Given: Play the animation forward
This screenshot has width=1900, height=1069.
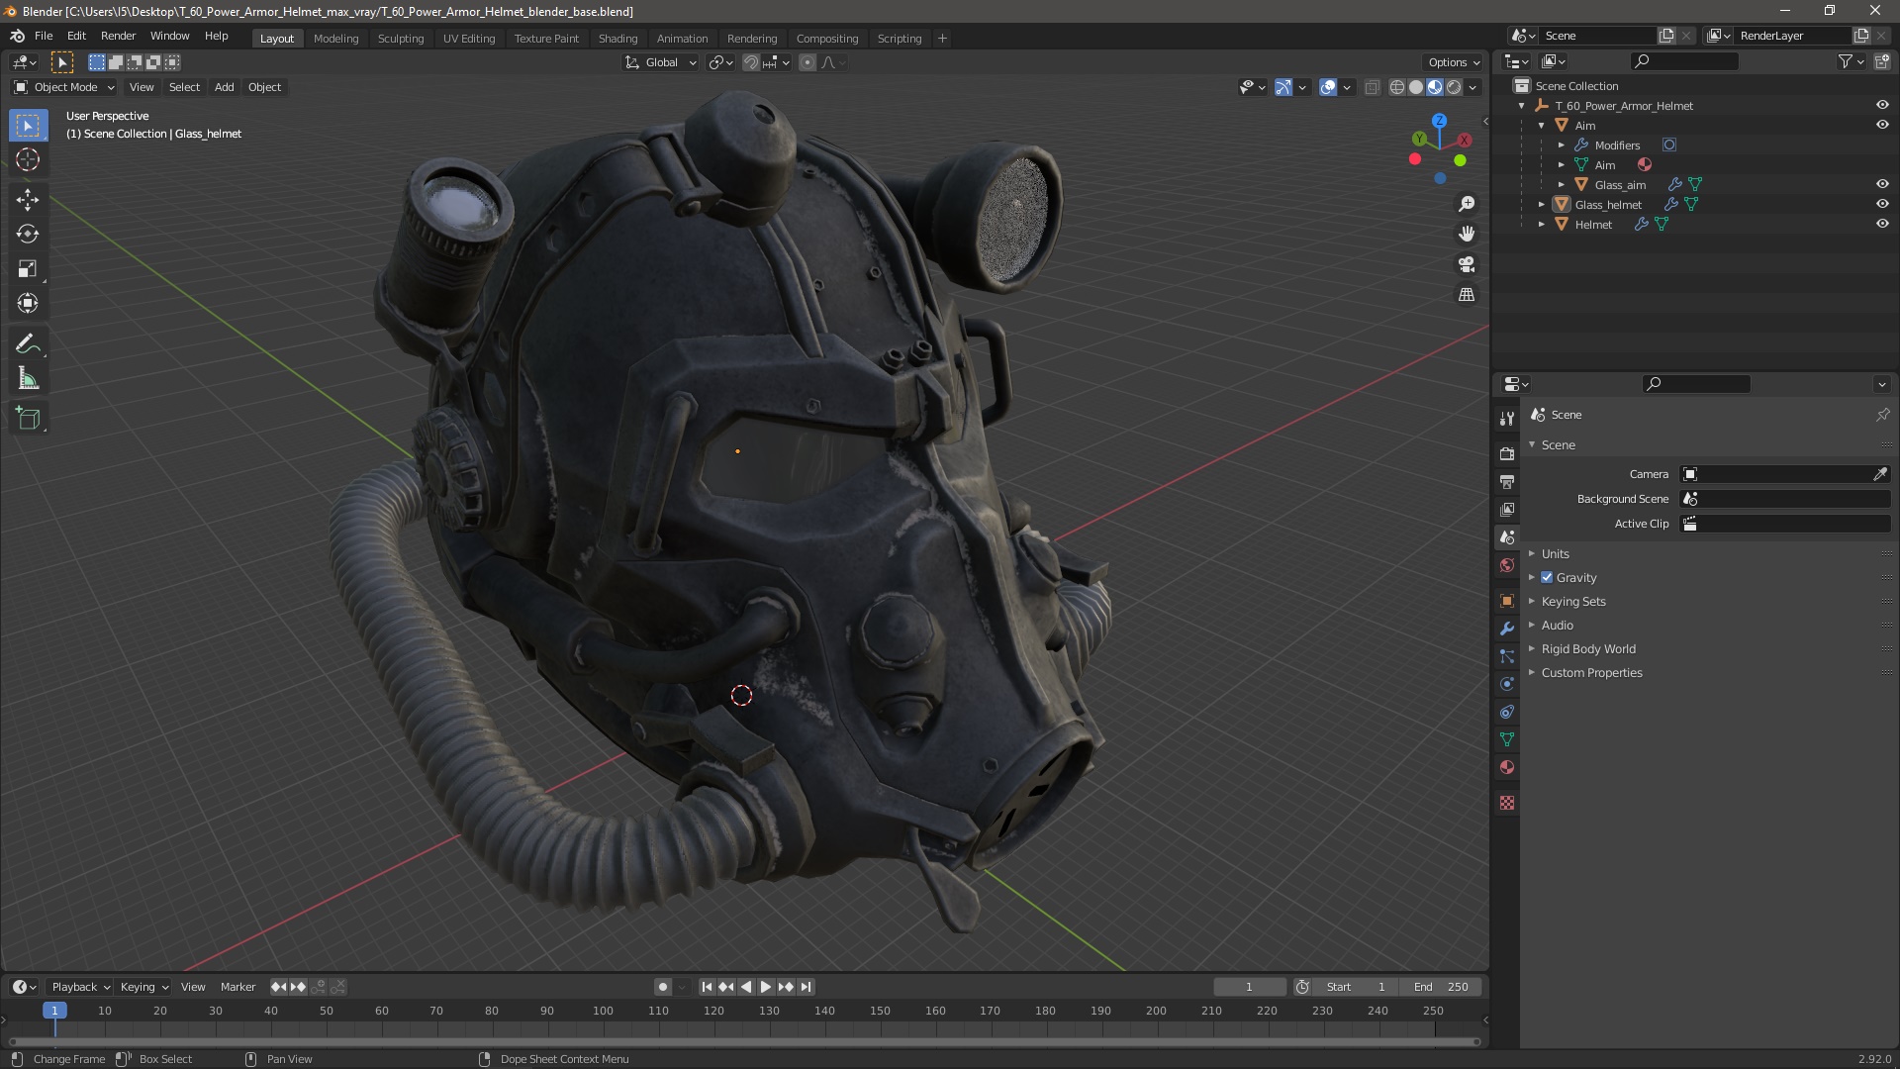Looking at the screenshot, I should pos(766,987).
